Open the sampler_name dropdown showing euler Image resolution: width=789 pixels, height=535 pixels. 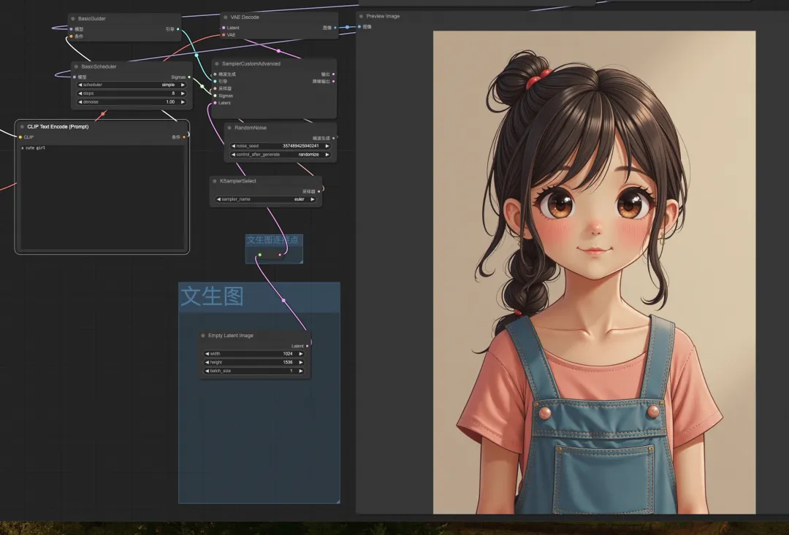click(267, 199)
